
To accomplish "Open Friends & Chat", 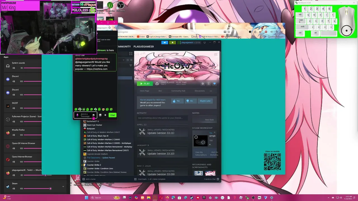I will (211, 179).
